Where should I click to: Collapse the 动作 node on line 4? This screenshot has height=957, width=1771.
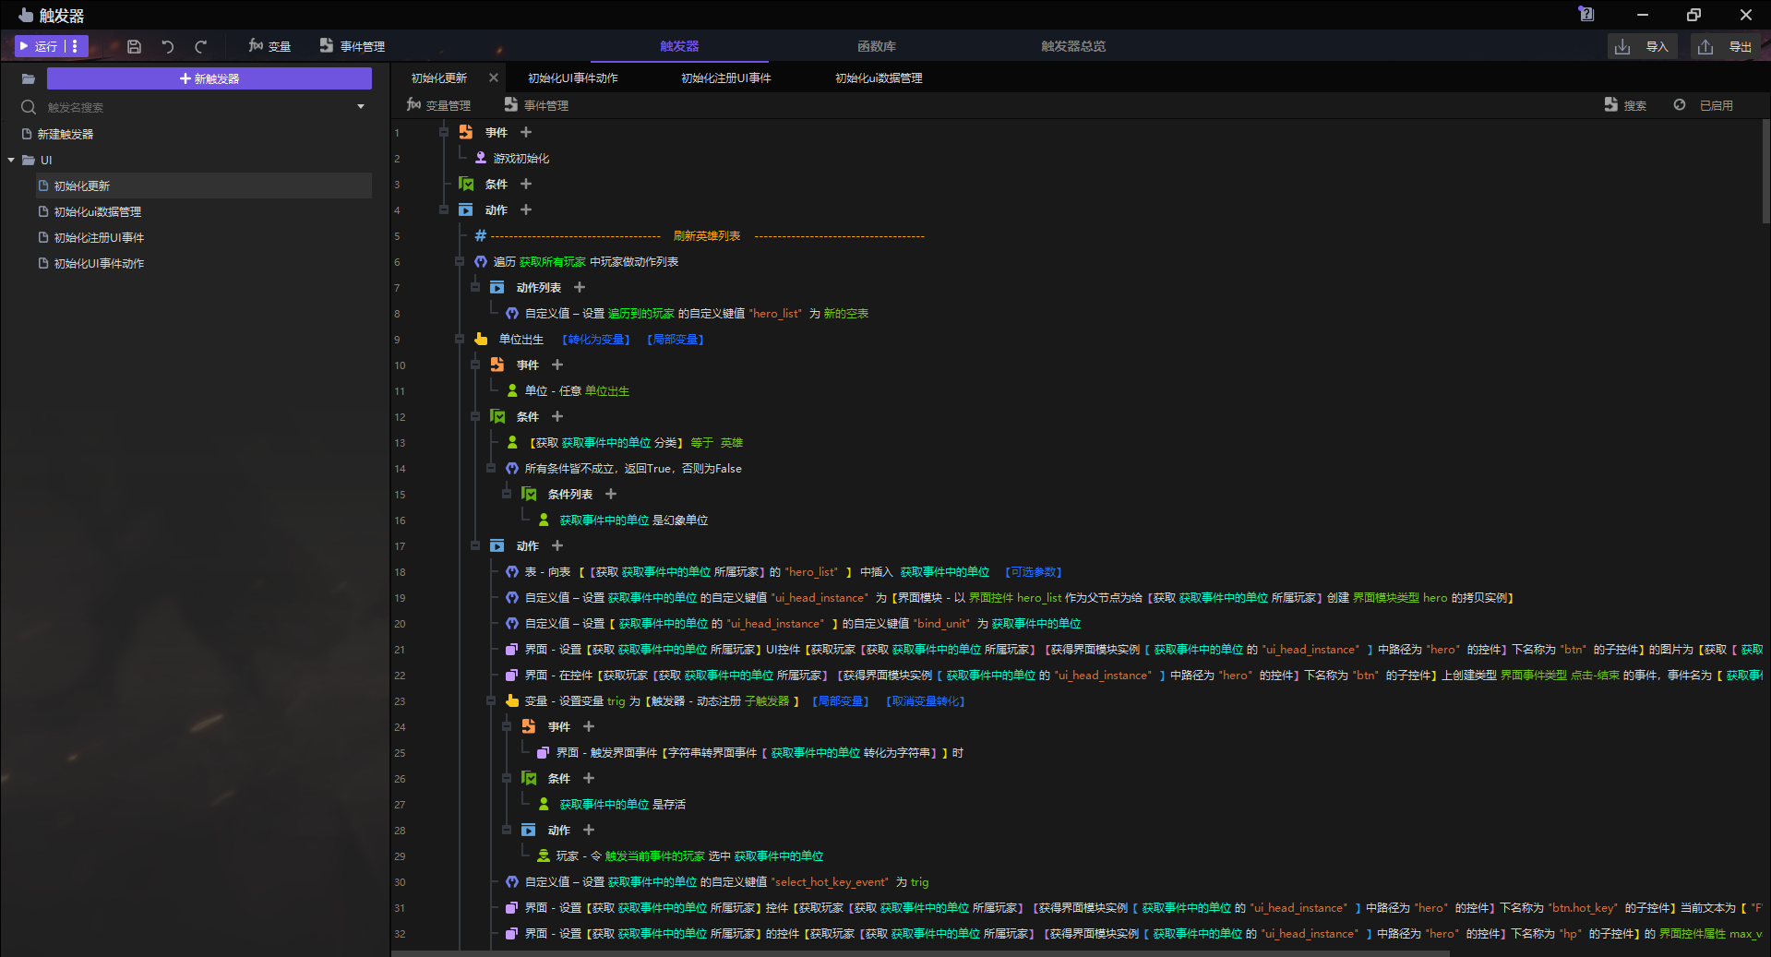pyautogui.click(x=444, y=209)
